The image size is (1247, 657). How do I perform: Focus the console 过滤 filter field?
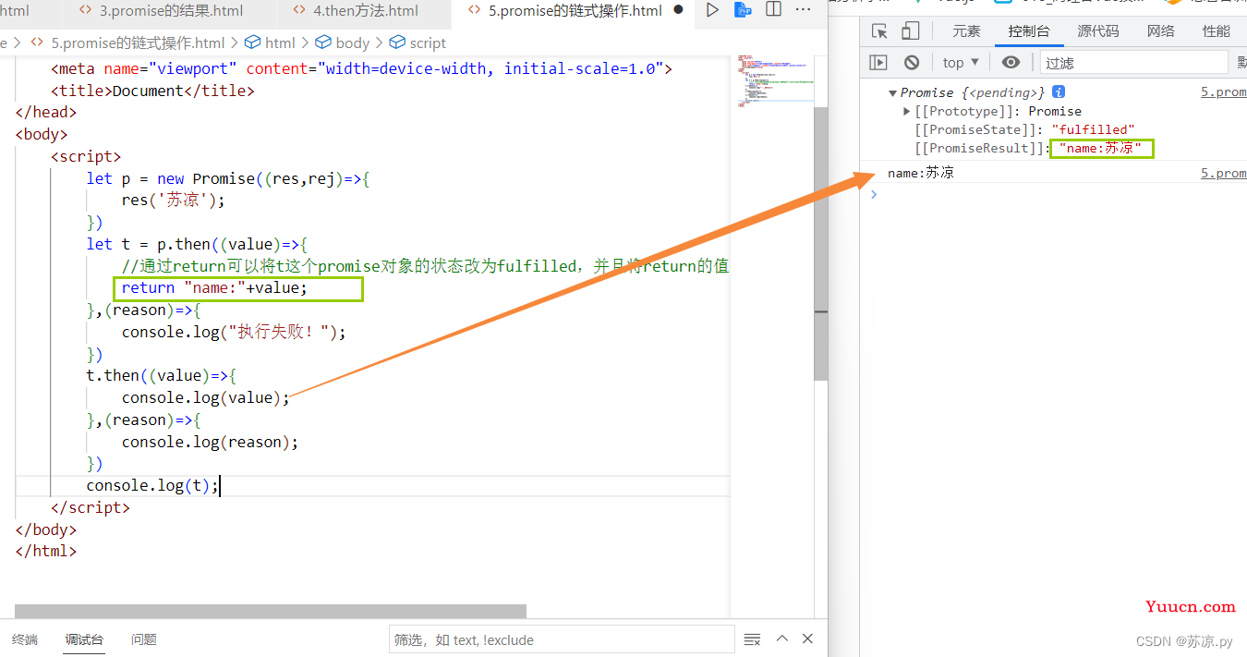click(1134, 62)
